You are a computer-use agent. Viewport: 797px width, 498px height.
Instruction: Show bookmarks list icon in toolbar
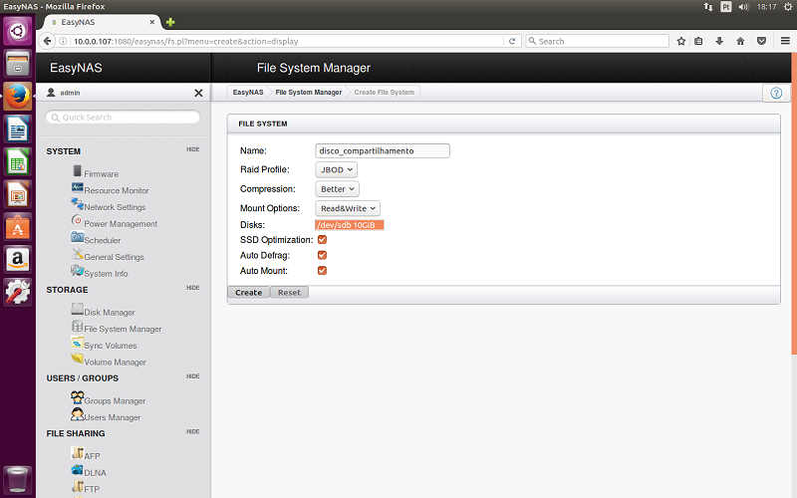[698, 41]
